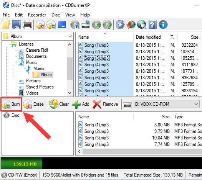Select Song (1).mp3 in file browser
The image size is (202, 180).
(96, 45)
